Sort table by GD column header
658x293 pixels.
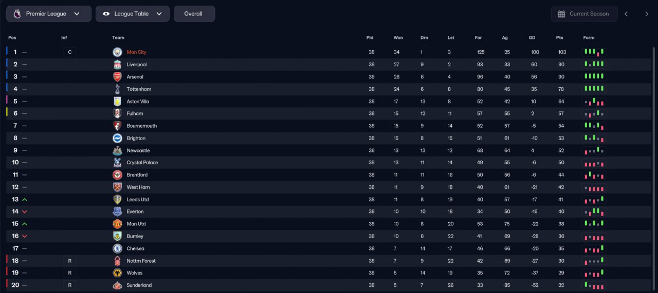tap(532, 38)
